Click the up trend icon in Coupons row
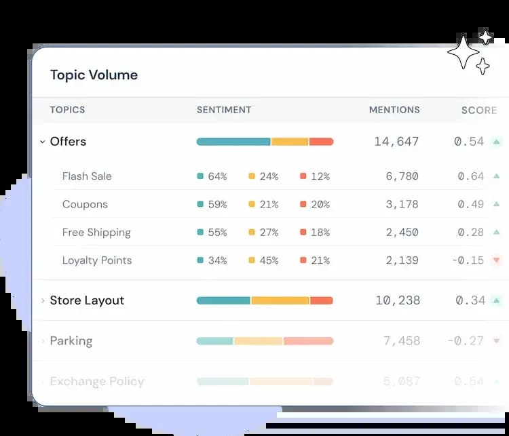Image resolution: width=509 pixels, height=436 pixels. point(497,204)
